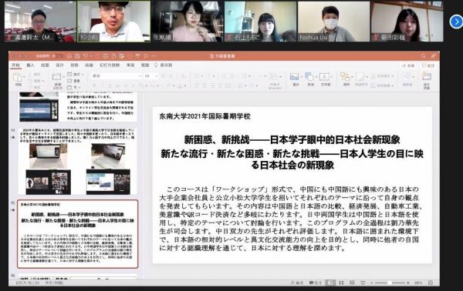Click the Chinese title line 新困惑、新挑战

click(x=292, y=139)
